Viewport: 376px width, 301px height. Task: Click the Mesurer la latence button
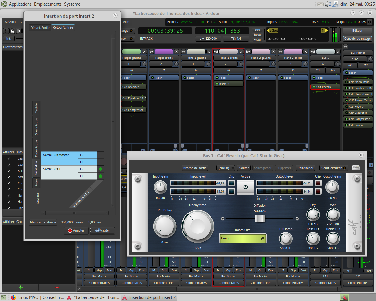43,222
